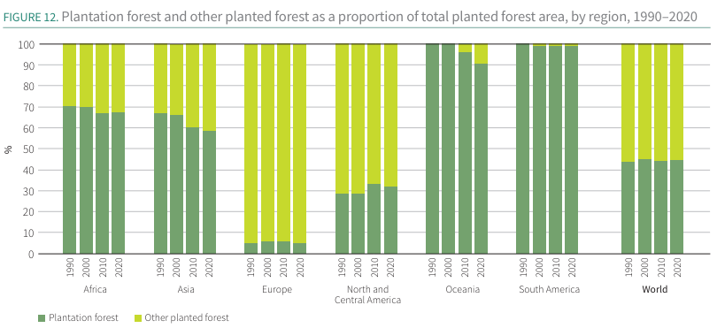
Task: Click Europe's 2000 other planted forest bar
Action: point(267,142)
